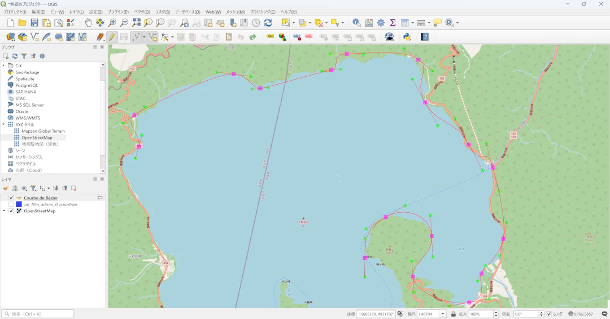Enable the ne_10m_admin_0_countries layer checkbox
This screenshot has height=319, width=610.
tap(11, 204)
